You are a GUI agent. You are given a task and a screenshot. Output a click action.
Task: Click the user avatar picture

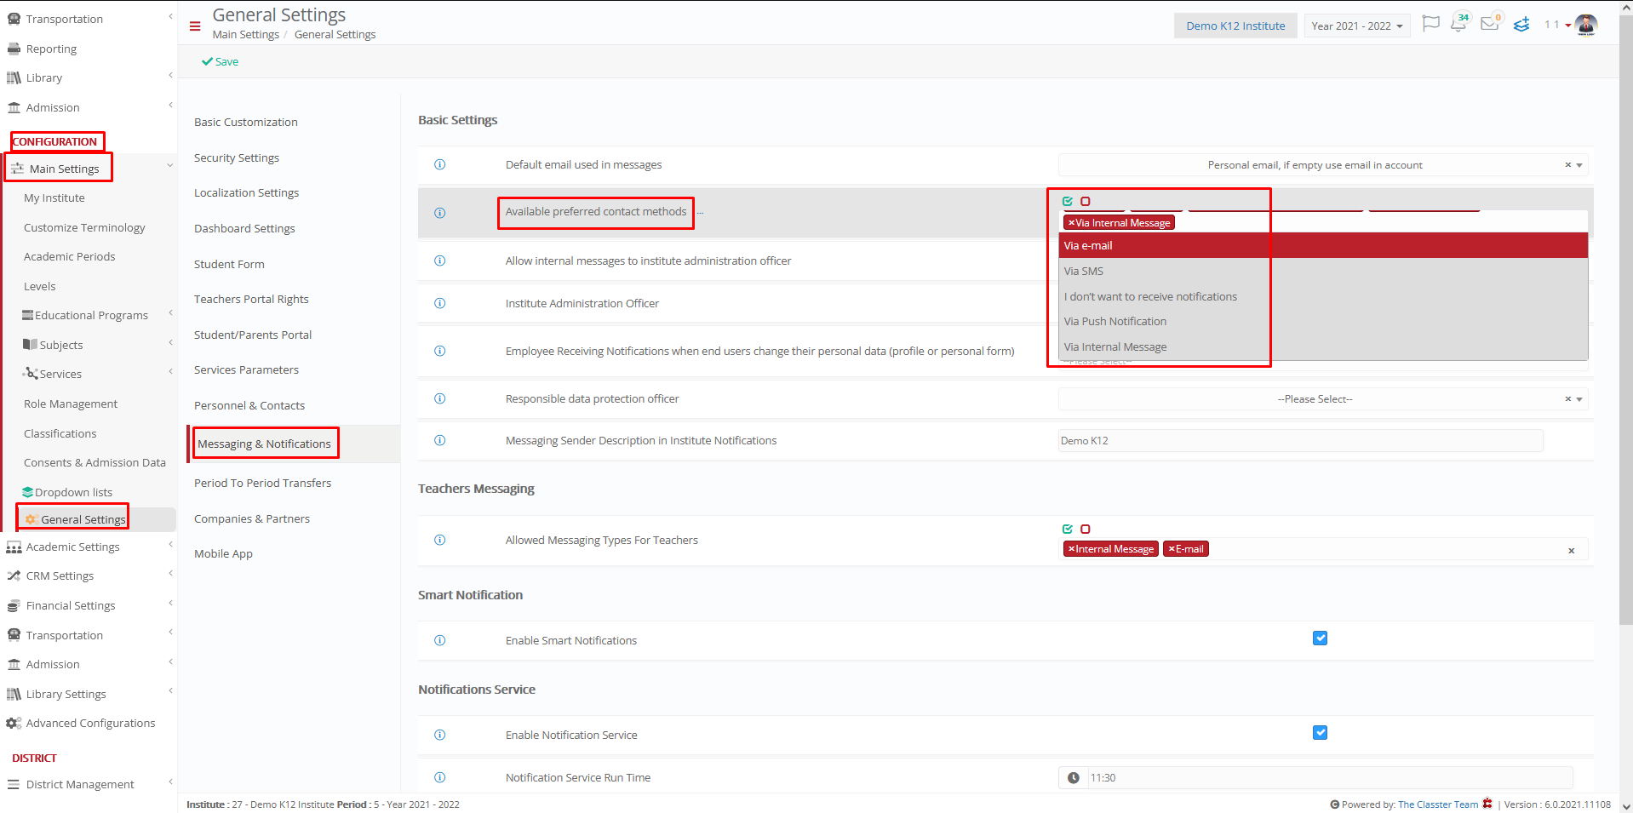1586,25
